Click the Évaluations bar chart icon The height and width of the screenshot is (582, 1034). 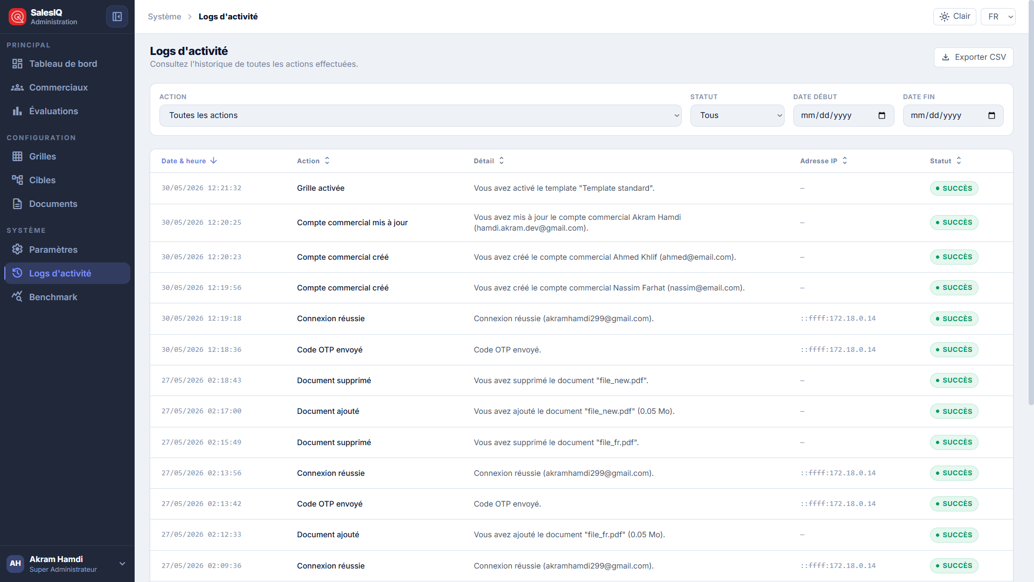(17, 111)
